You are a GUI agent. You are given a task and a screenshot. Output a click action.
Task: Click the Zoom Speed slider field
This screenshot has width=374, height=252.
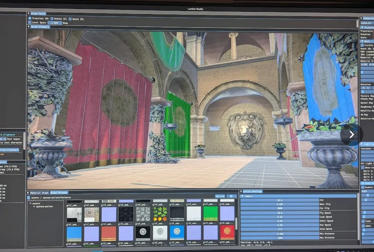(280, 229)
